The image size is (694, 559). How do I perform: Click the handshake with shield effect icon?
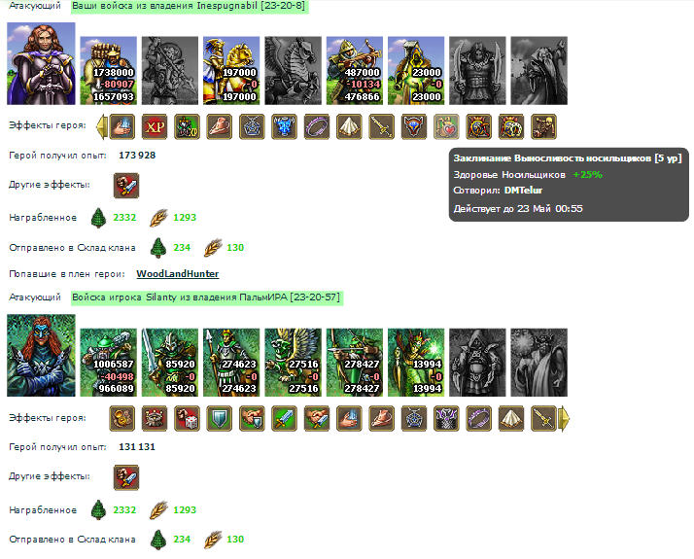coord(252,418)
